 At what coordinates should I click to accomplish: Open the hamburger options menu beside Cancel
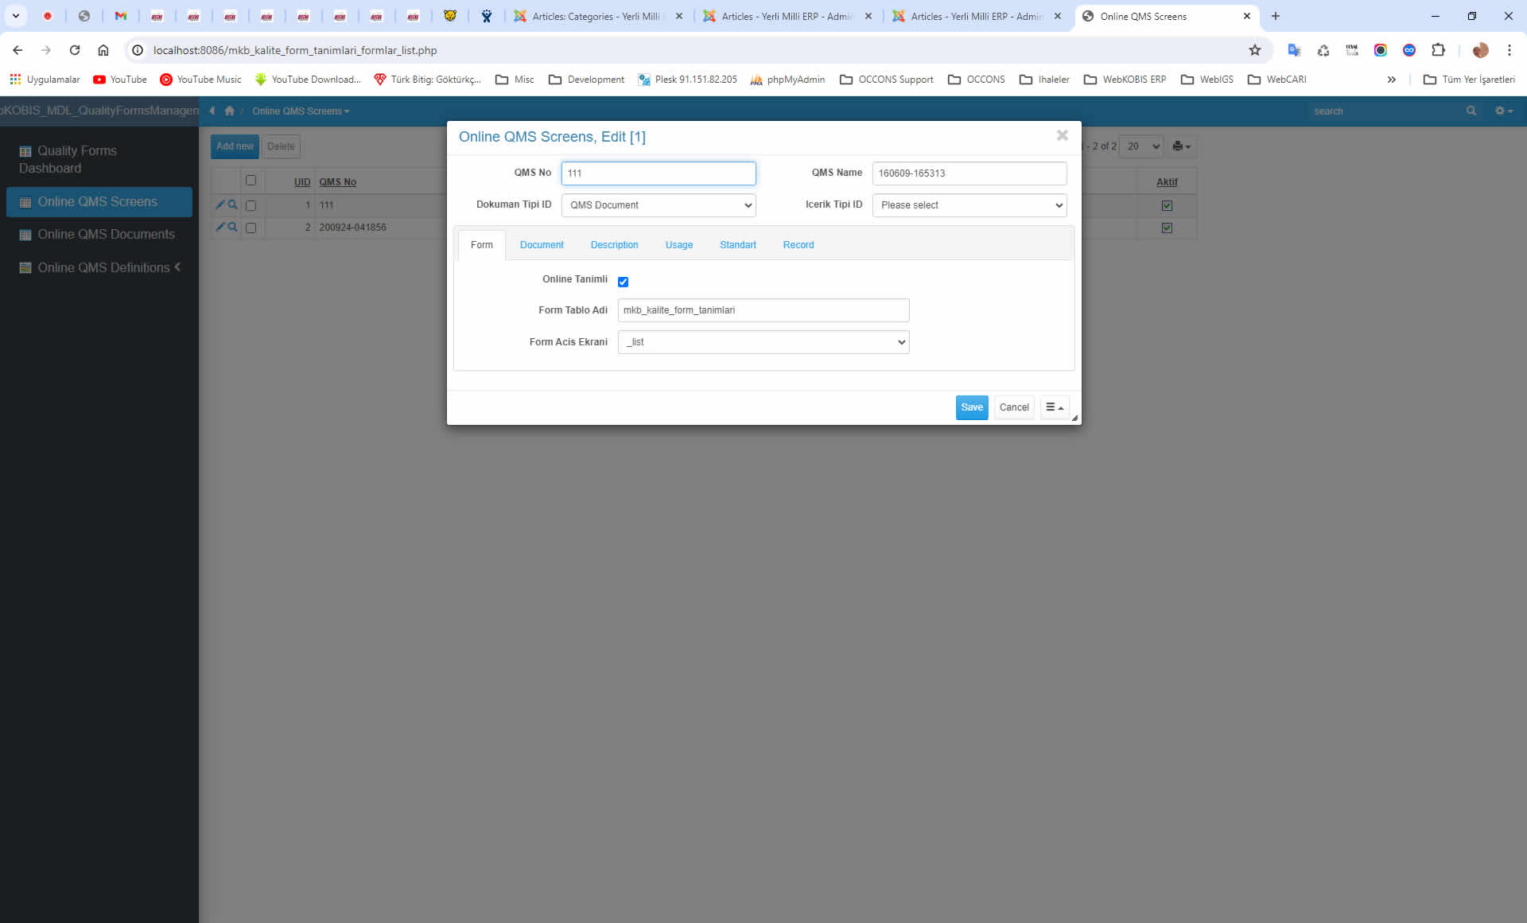[1054, 407]
